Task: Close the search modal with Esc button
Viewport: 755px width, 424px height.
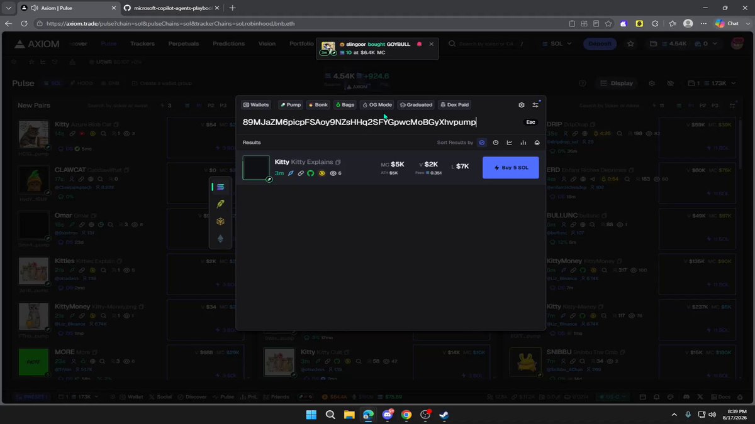Action: (530, 122)
